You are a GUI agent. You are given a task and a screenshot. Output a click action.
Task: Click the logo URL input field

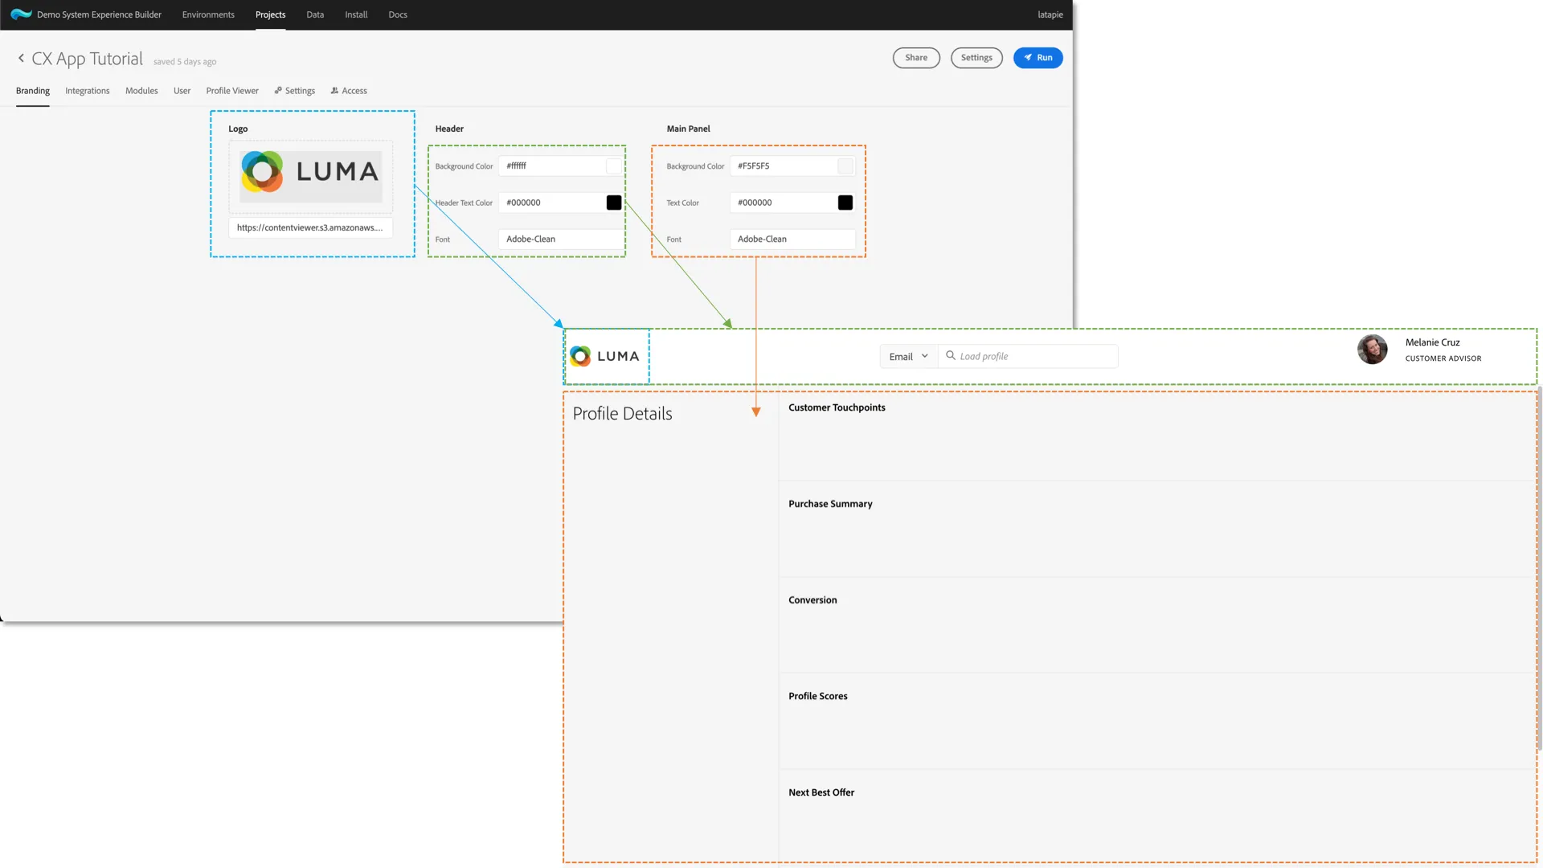[x=311, y=227]
